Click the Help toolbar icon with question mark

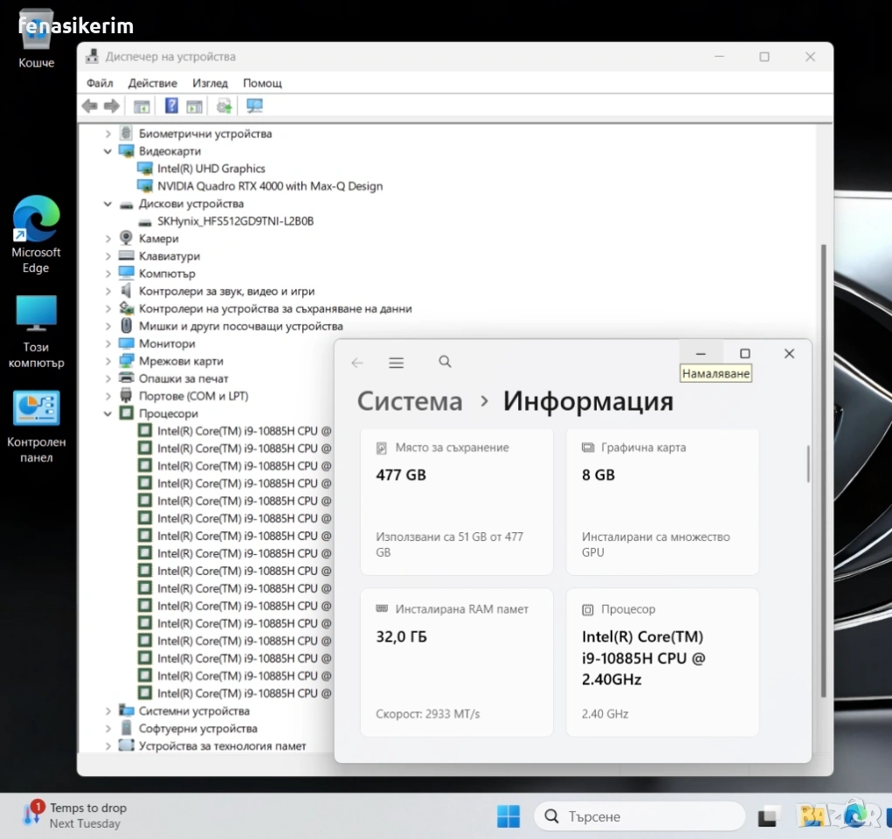(171, 106)
